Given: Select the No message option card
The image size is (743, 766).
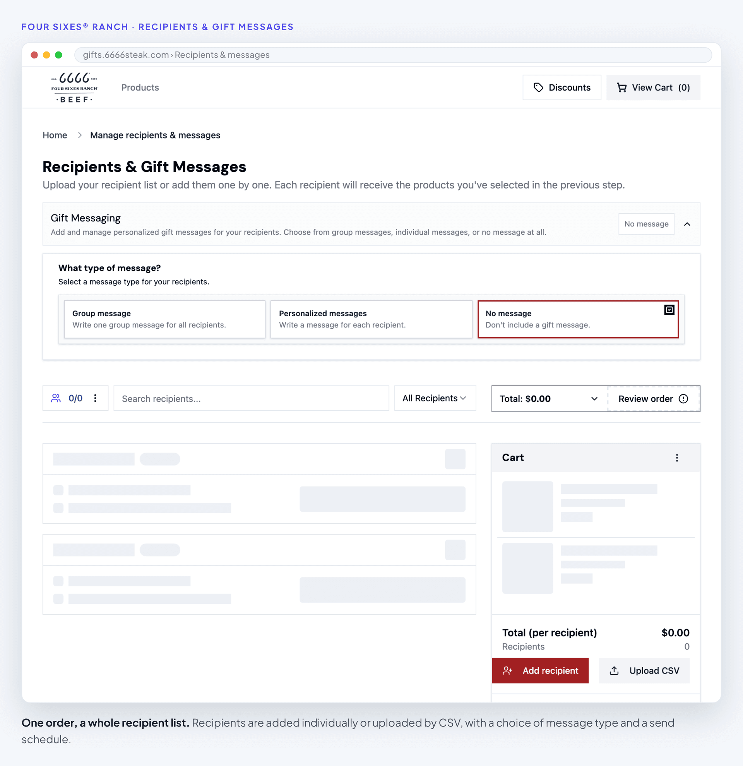Looking at the screenshot, I should point(578,319).
